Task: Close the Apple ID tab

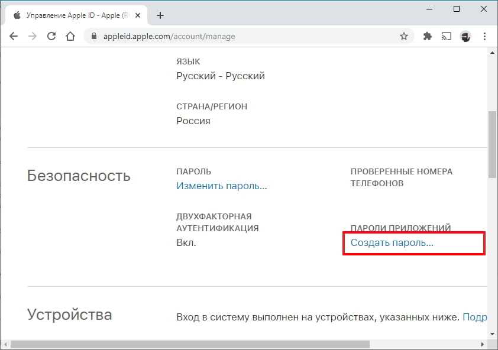Action: coord(138,15)
